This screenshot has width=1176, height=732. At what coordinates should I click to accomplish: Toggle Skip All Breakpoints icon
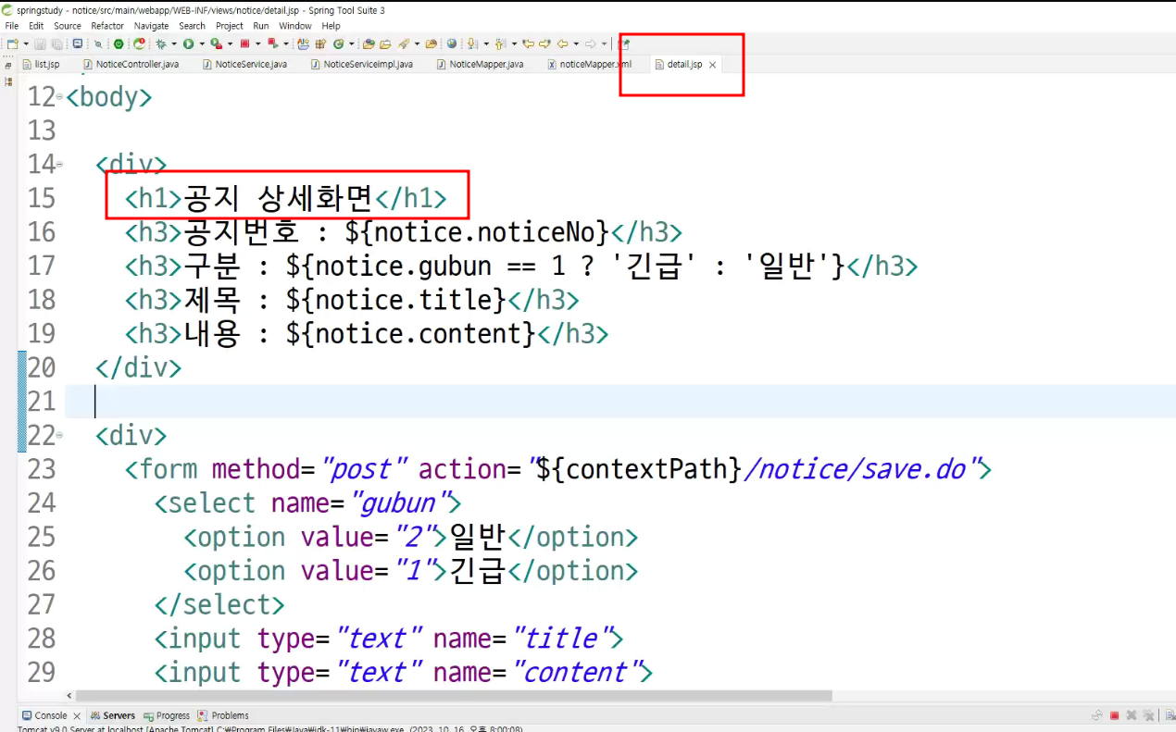98,43
